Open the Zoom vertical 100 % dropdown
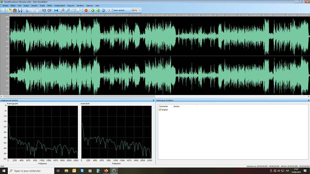Viewport: 310px width, 174px height. pos(136,10)
